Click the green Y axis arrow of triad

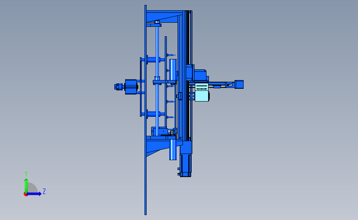26,186
